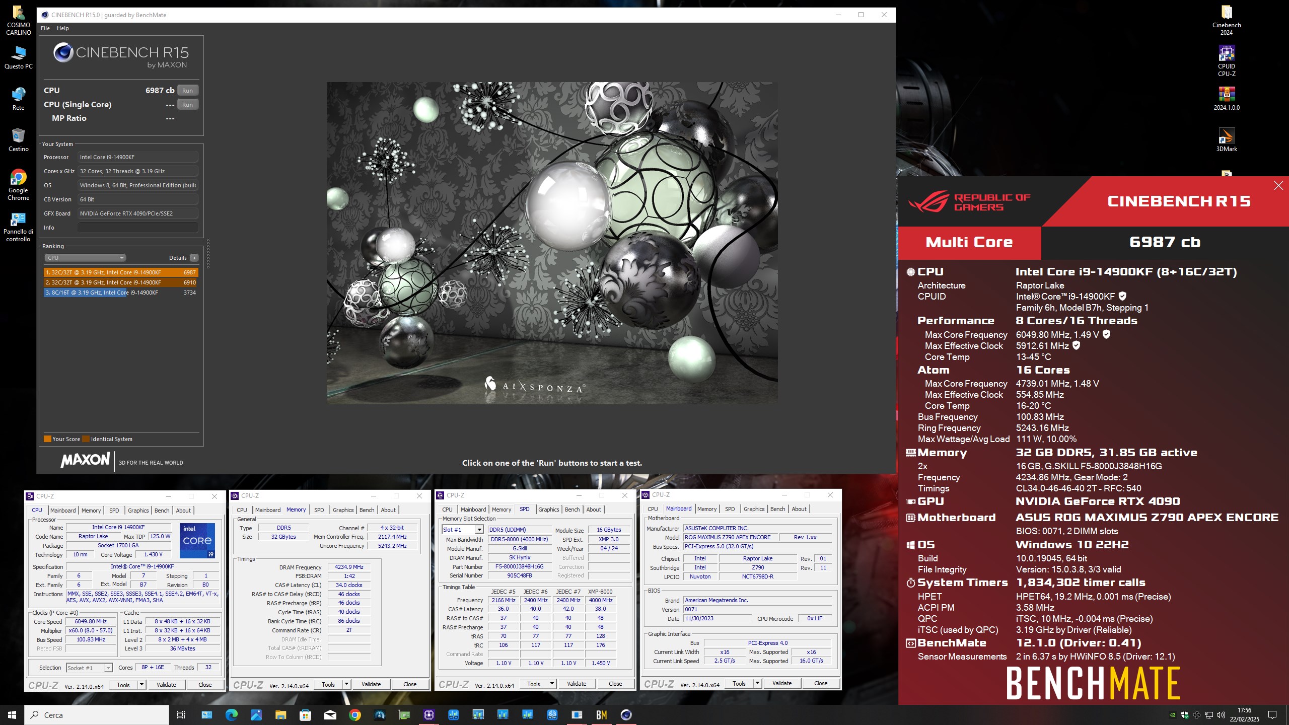The height and width of the screenshot is (725, 1289).
Task: Click the Windows Start button
Action: click(x=12, y=715)
